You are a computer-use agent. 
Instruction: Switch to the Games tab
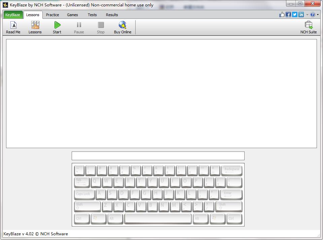coord(72,15)
